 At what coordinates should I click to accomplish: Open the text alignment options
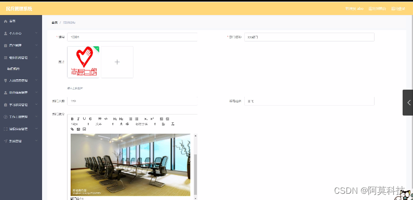[x=163, y=124]
